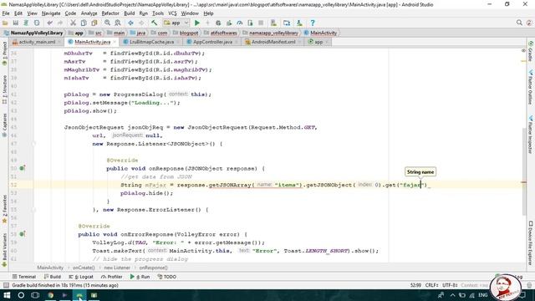
Task: Click the Cut scissors icon
Action: (73, 23)
